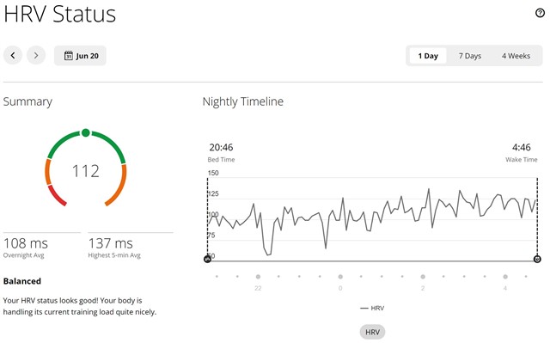Click the 108 ms Overnight Avg value
This screenshot has width=550, height=343.
(26, 243)
